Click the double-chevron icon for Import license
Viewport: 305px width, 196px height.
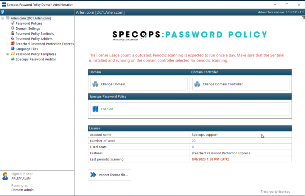93,175
